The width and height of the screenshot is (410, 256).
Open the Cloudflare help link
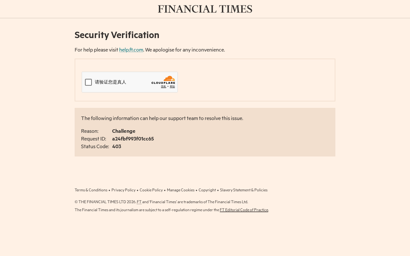[172, 87]
